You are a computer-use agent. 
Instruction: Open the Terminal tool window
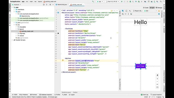coord(33,95)
